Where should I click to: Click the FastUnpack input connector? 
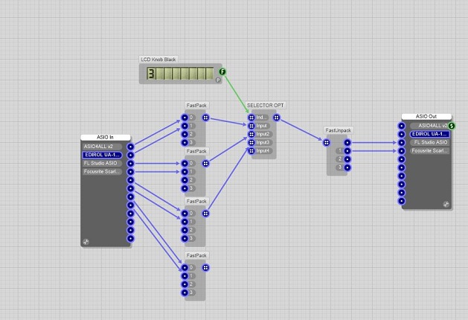(327, 142)
